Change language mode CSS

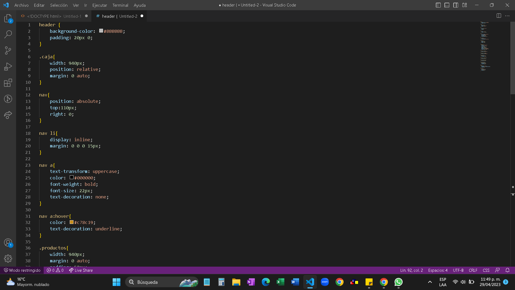coord(486,270)
